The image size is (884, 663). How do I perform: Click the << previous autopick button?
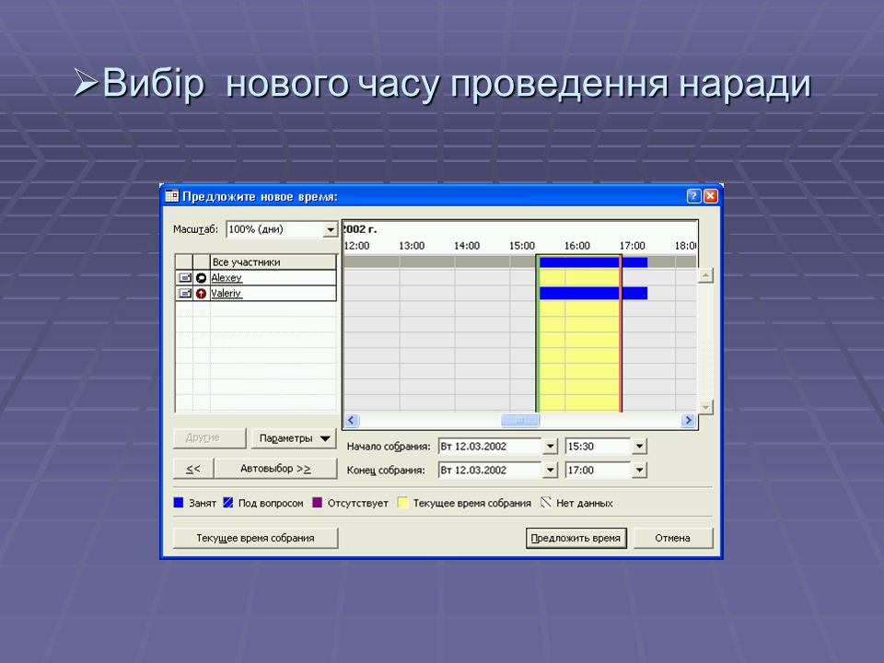(193, 469)
